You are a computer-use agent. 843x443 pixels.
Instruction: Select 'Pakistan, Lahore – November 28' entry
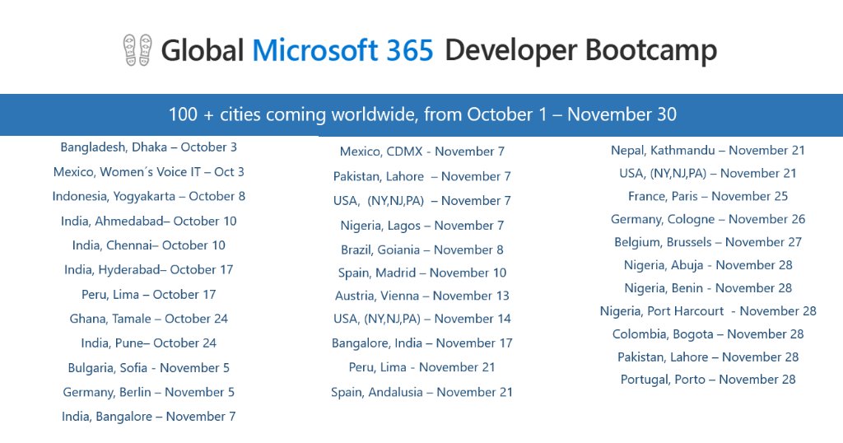point(708,357)
